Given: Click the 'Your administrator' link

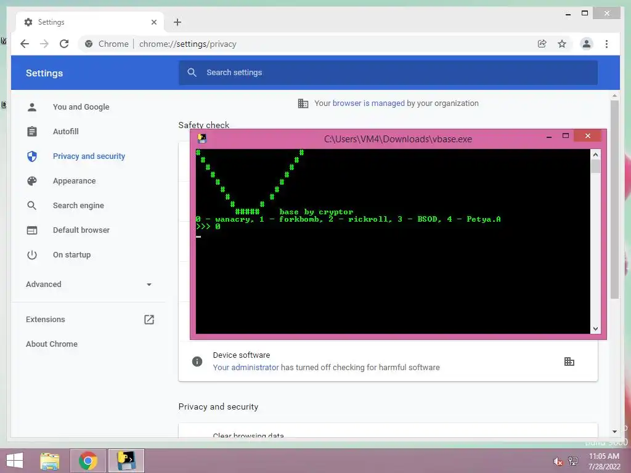Looking at the screenshot, I should pyautogui.click(x=246, y=367).
